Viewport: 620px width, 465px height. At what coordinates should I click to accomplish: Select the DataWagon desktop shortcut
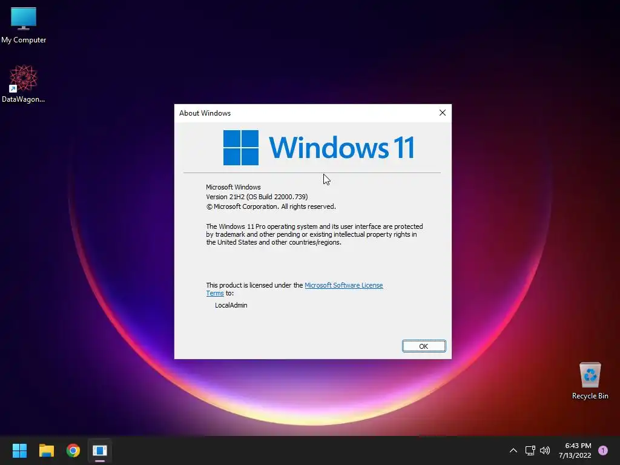(x=24, y=84)
